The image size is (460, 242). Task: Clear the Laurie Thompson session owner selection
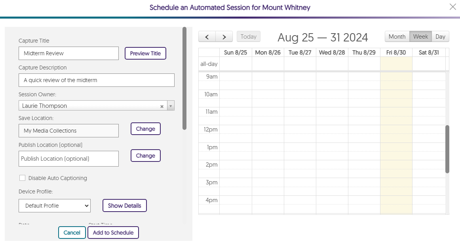coord(162,106)
